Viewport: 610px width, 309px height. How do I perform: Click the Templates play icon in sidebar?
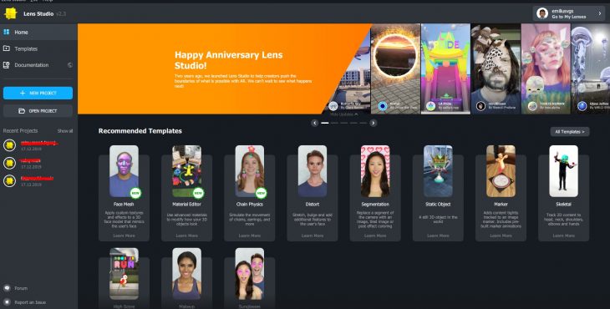[7, 48]
